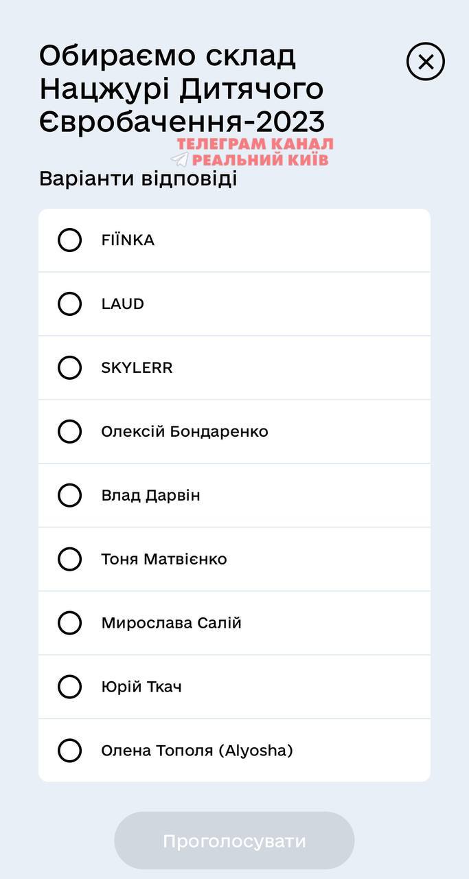Viewport: 469px width, 879px height.
Task: Click the Телеграм канал Реальний Київ watermark
Action: (255, 152)
